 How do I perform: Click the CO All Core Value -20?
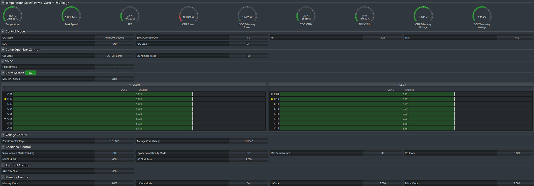tap(249, 56)
